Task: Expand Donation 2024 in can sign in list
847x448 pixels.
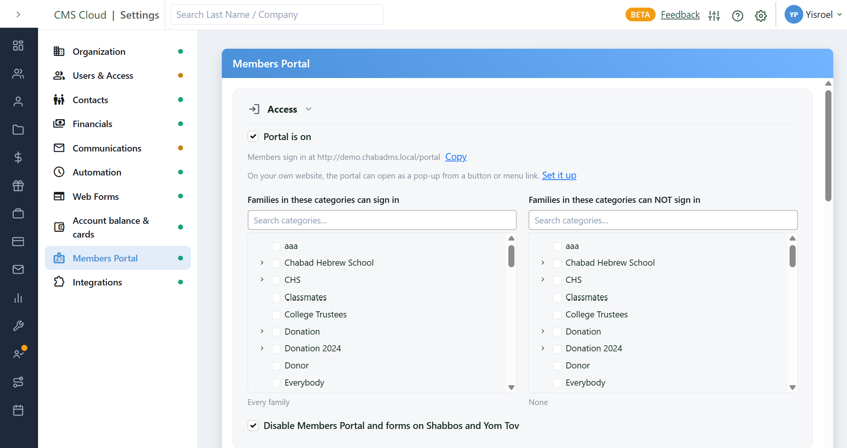Action: click(x=262, y=348)
